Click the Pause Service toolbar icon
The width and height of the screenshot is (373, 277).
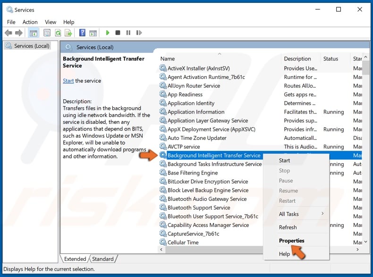coord(128,33)
